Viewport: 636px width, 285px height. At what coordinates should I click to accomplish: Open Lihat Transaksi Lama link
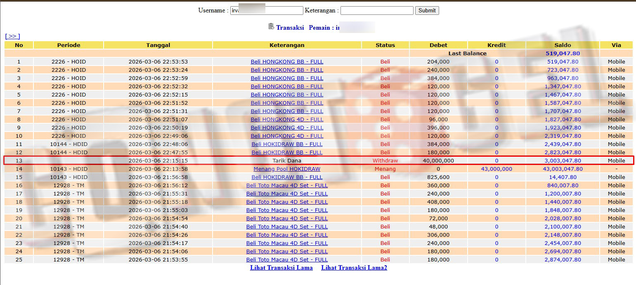281,268
